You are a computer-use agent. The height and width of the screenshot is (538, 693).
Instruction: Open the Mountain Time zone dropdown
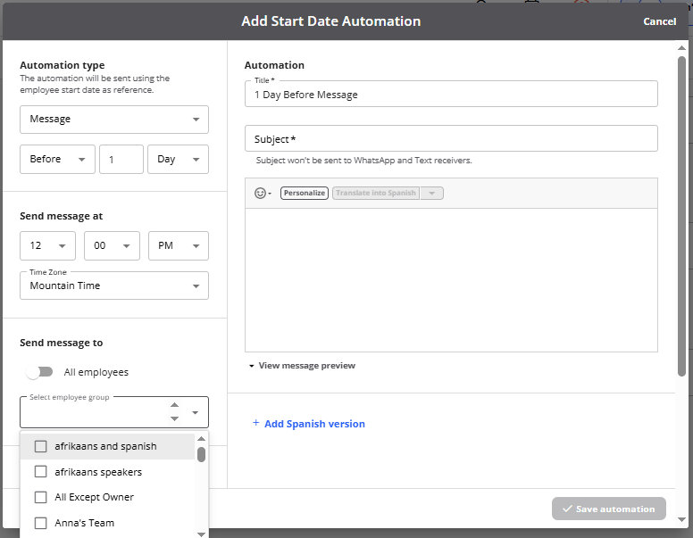tap(114, 286)
